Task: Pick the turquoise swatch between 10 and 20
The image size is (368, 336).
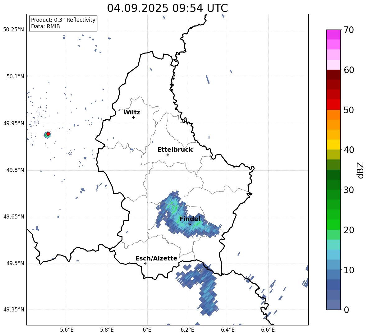Action: pyautogui.click(x=333, y=245)
